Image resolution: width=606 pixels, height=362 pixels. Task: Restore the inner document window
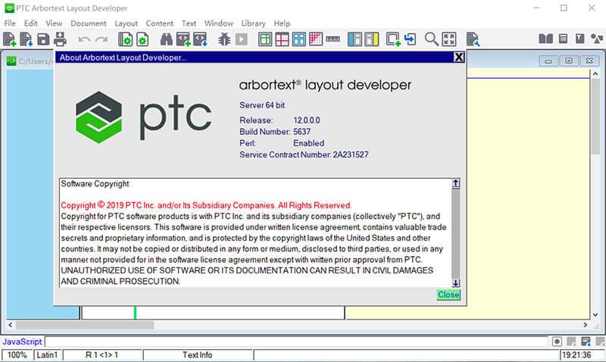569,61
